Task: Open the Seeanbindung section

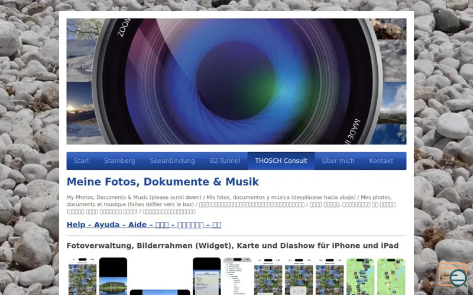Action: tap(172, 160)
